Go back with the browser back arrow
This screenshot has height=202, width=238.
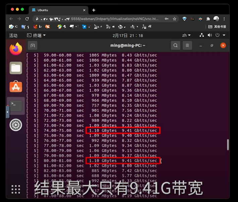11,19
